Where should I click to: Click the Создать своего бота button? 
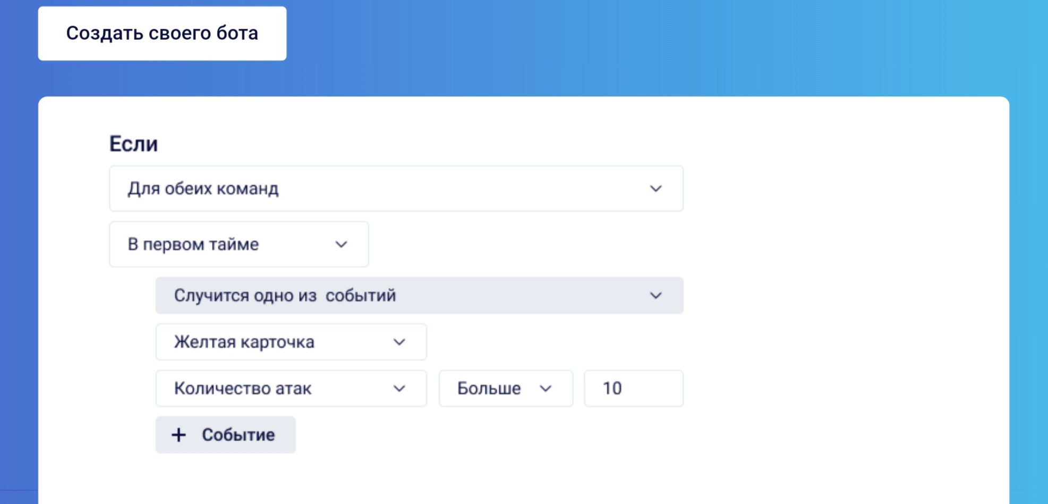[x=161, y=33]
